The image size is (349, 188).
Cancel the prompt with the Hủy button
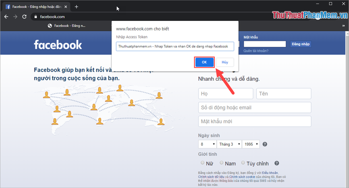225,62
